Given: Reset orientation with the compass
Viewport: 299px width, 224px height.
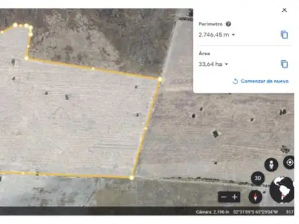Looking at the screenshot, I should [255, 197].
